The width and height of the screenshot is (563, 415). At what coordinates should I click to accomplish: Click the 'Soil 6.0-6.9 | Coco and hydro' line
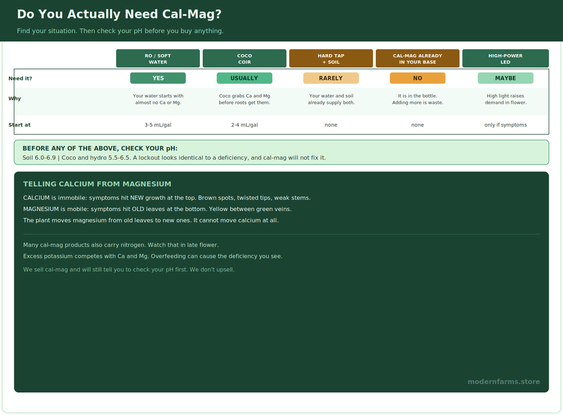[174, 158]
